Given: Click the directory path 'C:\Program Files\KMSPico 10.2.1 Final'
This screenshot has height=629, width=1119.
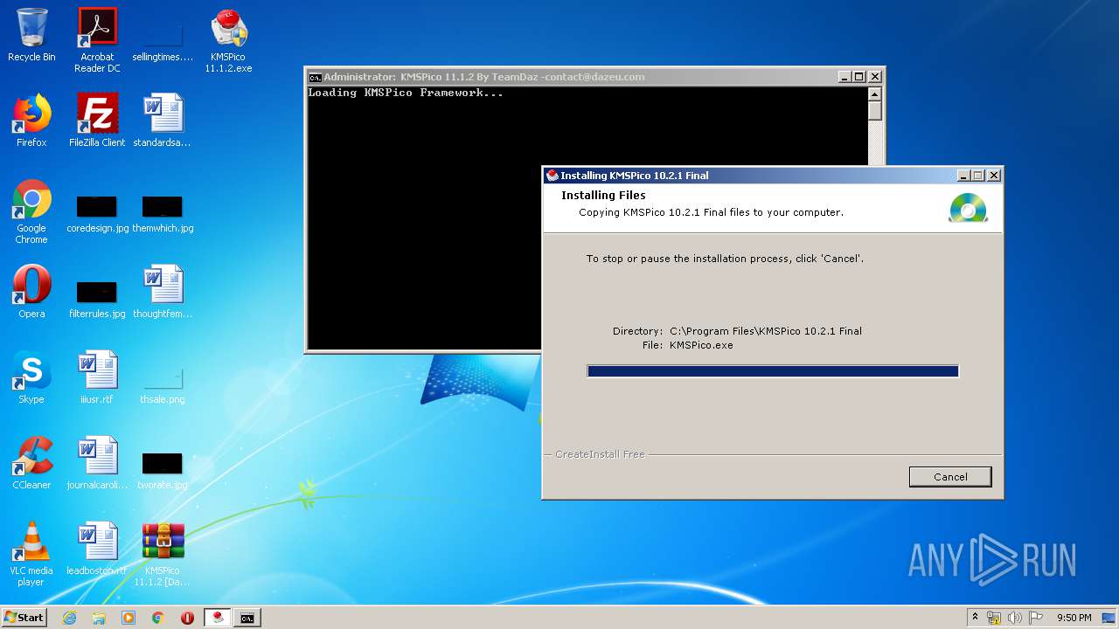Looking at the screenshot, I should point(766,331).
